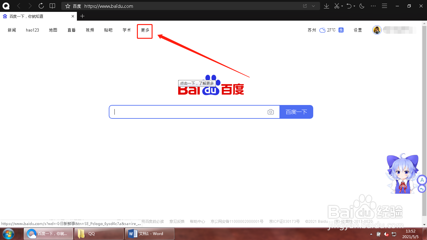
Task: Open the Windows Start button
Action: pos(8,234)
